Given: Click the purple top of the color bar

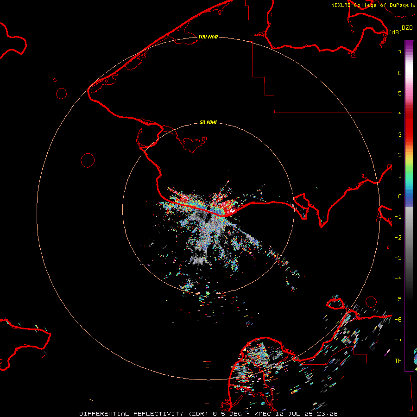Looking at the screenshot, I should point(409,45).
